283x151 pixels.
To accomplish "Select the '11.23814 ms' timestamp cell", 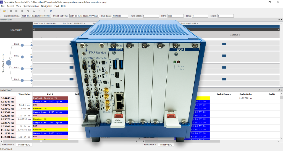I will tap(8, 137).
